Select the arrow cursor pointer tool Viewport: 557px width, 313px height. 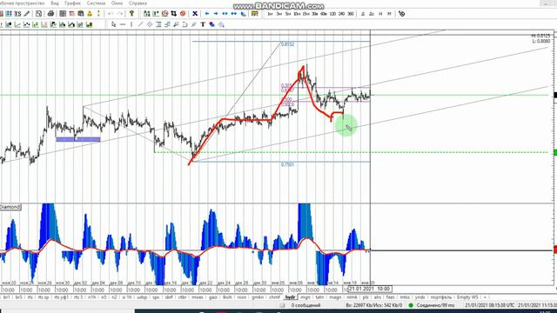point(114,24)
